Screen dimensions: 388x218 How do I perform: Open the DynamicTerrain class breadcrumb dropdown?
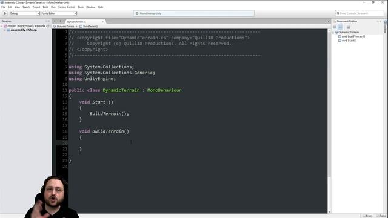(65, 26)
